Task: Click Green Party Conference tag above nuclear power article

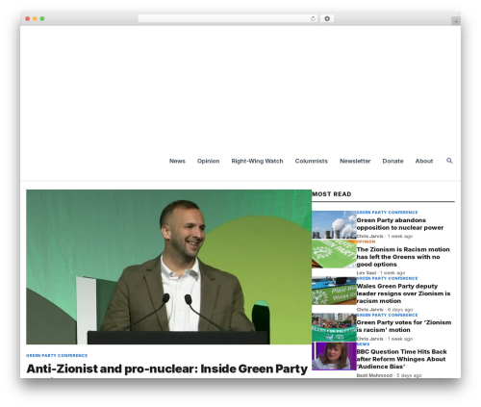Action: coord(387,213)
